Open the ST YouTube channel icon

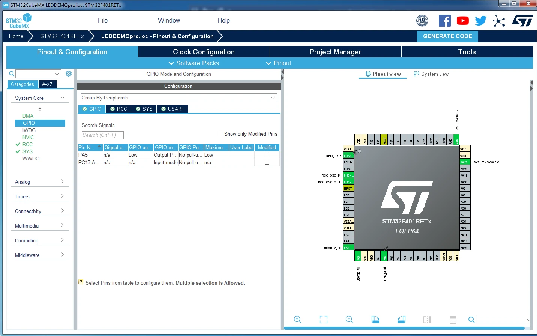coord(463,21)
